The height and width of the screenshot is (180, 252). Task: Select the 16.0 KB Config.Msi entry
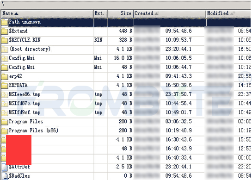coord(126,58)
